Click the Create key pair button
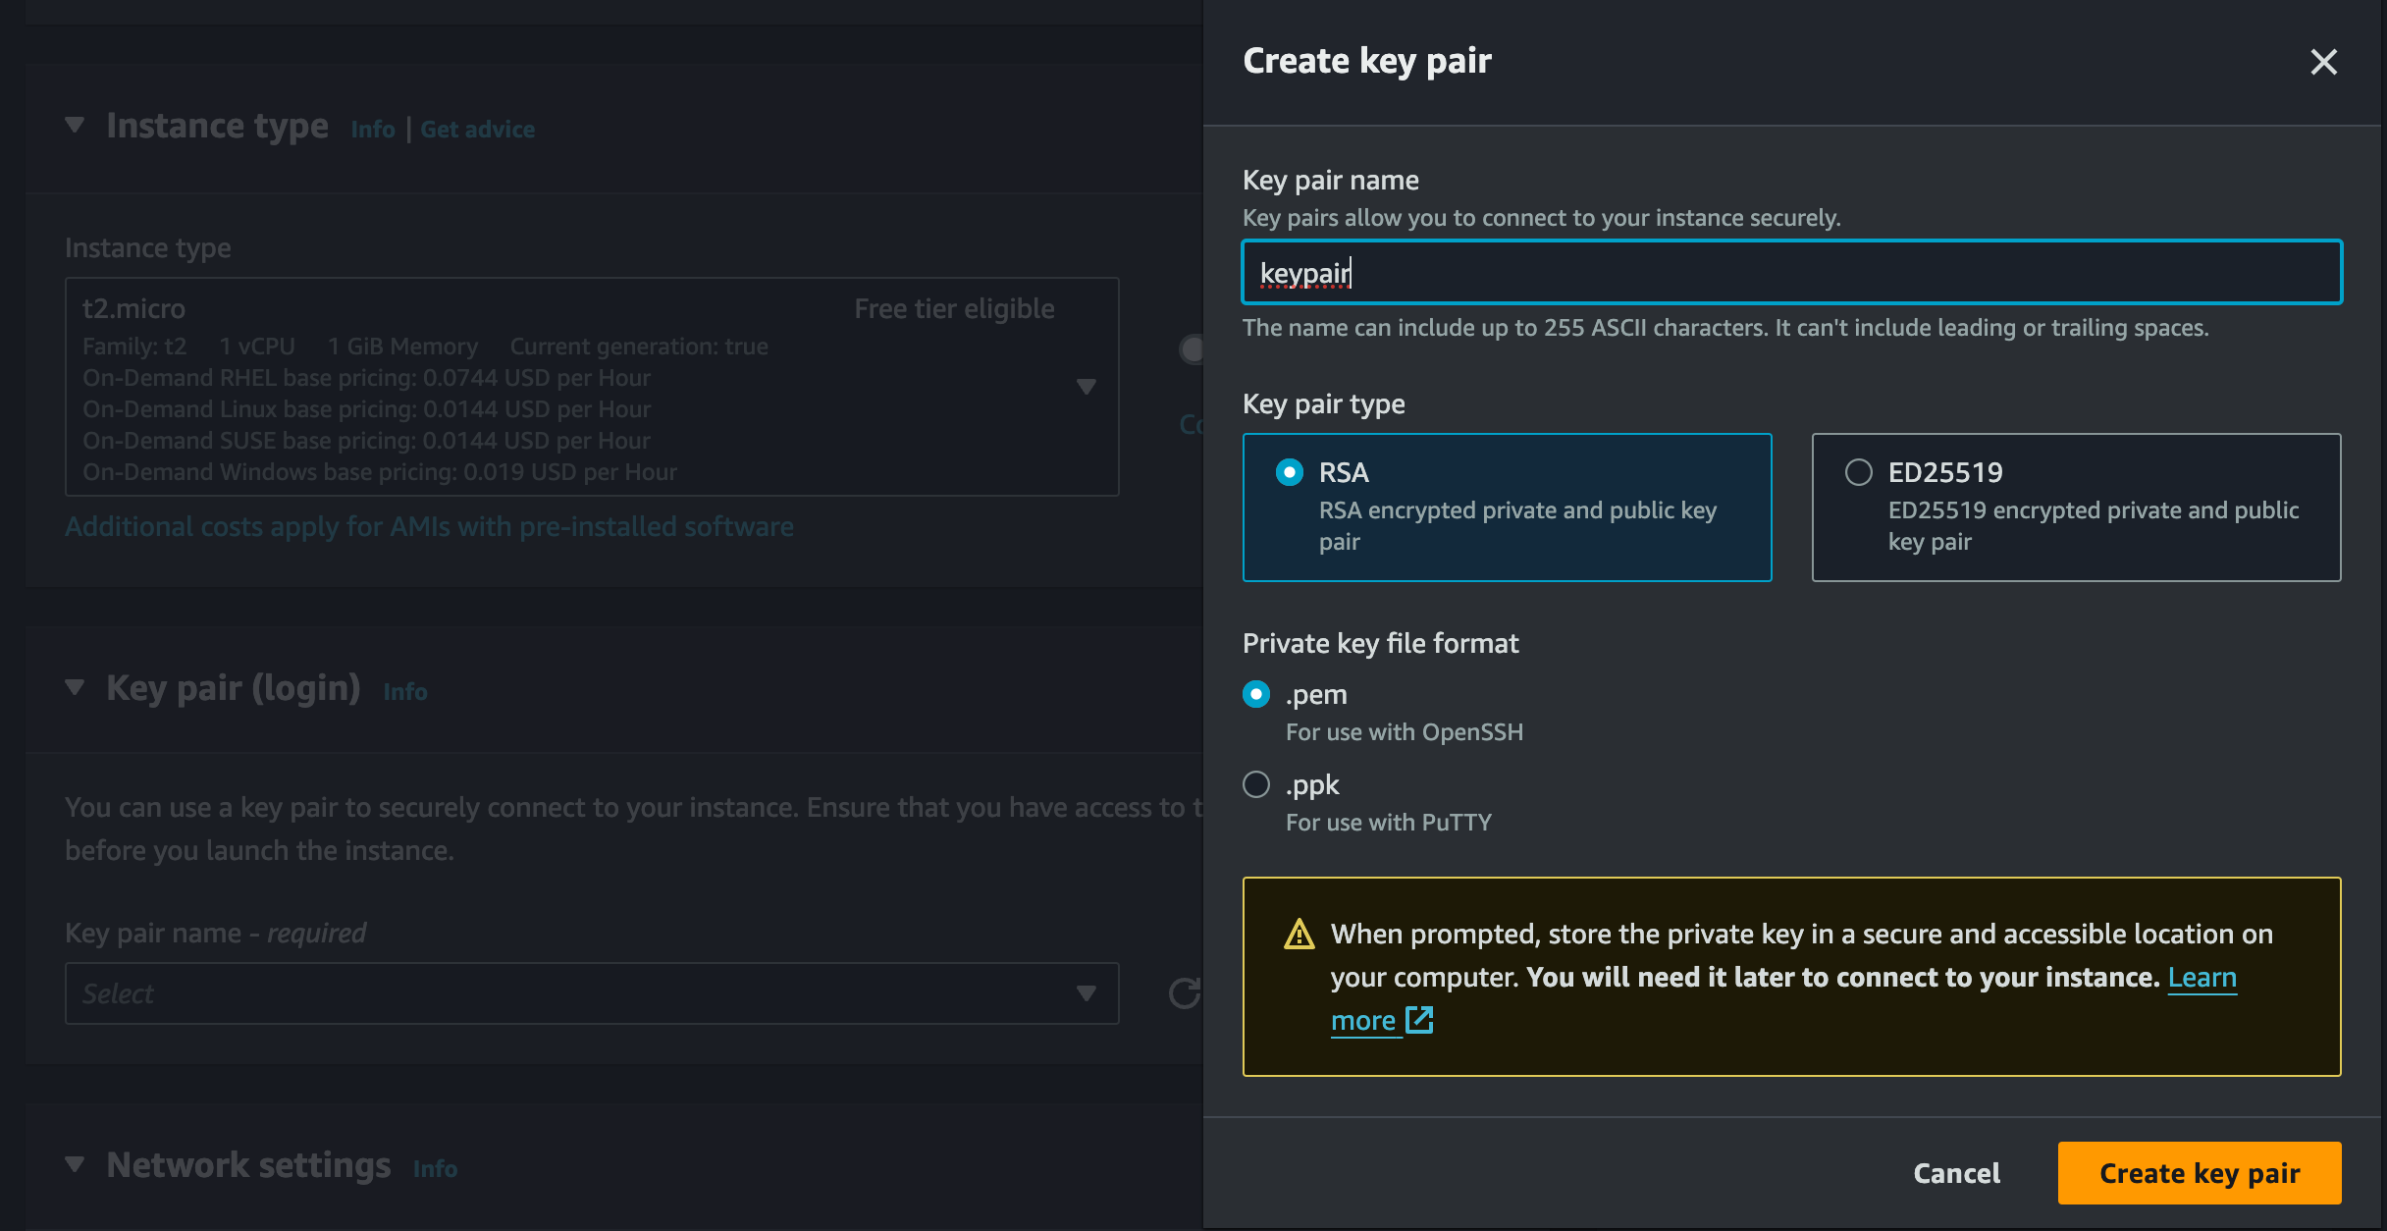Screen dimensions: 2387x1231 (x=2199, y=1173)
